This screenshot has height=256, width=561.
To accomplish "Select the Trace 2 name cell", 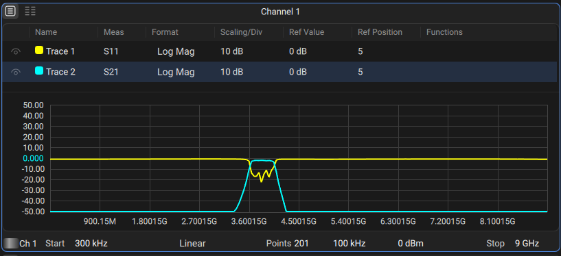I will [x=61, y=72].
